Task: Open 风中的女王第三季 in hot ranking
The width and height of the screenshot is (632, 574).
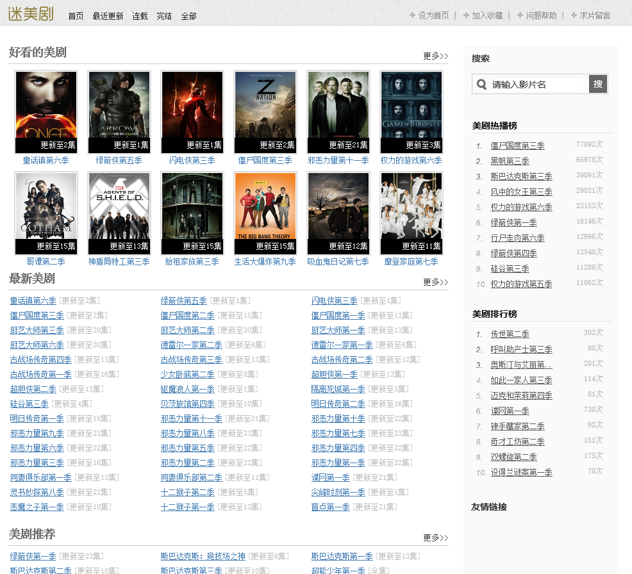Action: 522,192
